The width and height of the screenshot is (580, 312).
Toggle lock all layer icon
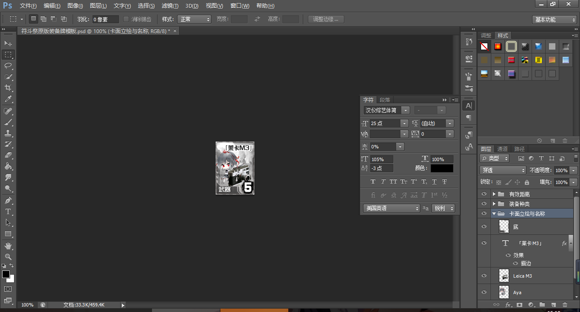[x=527, y=182]
